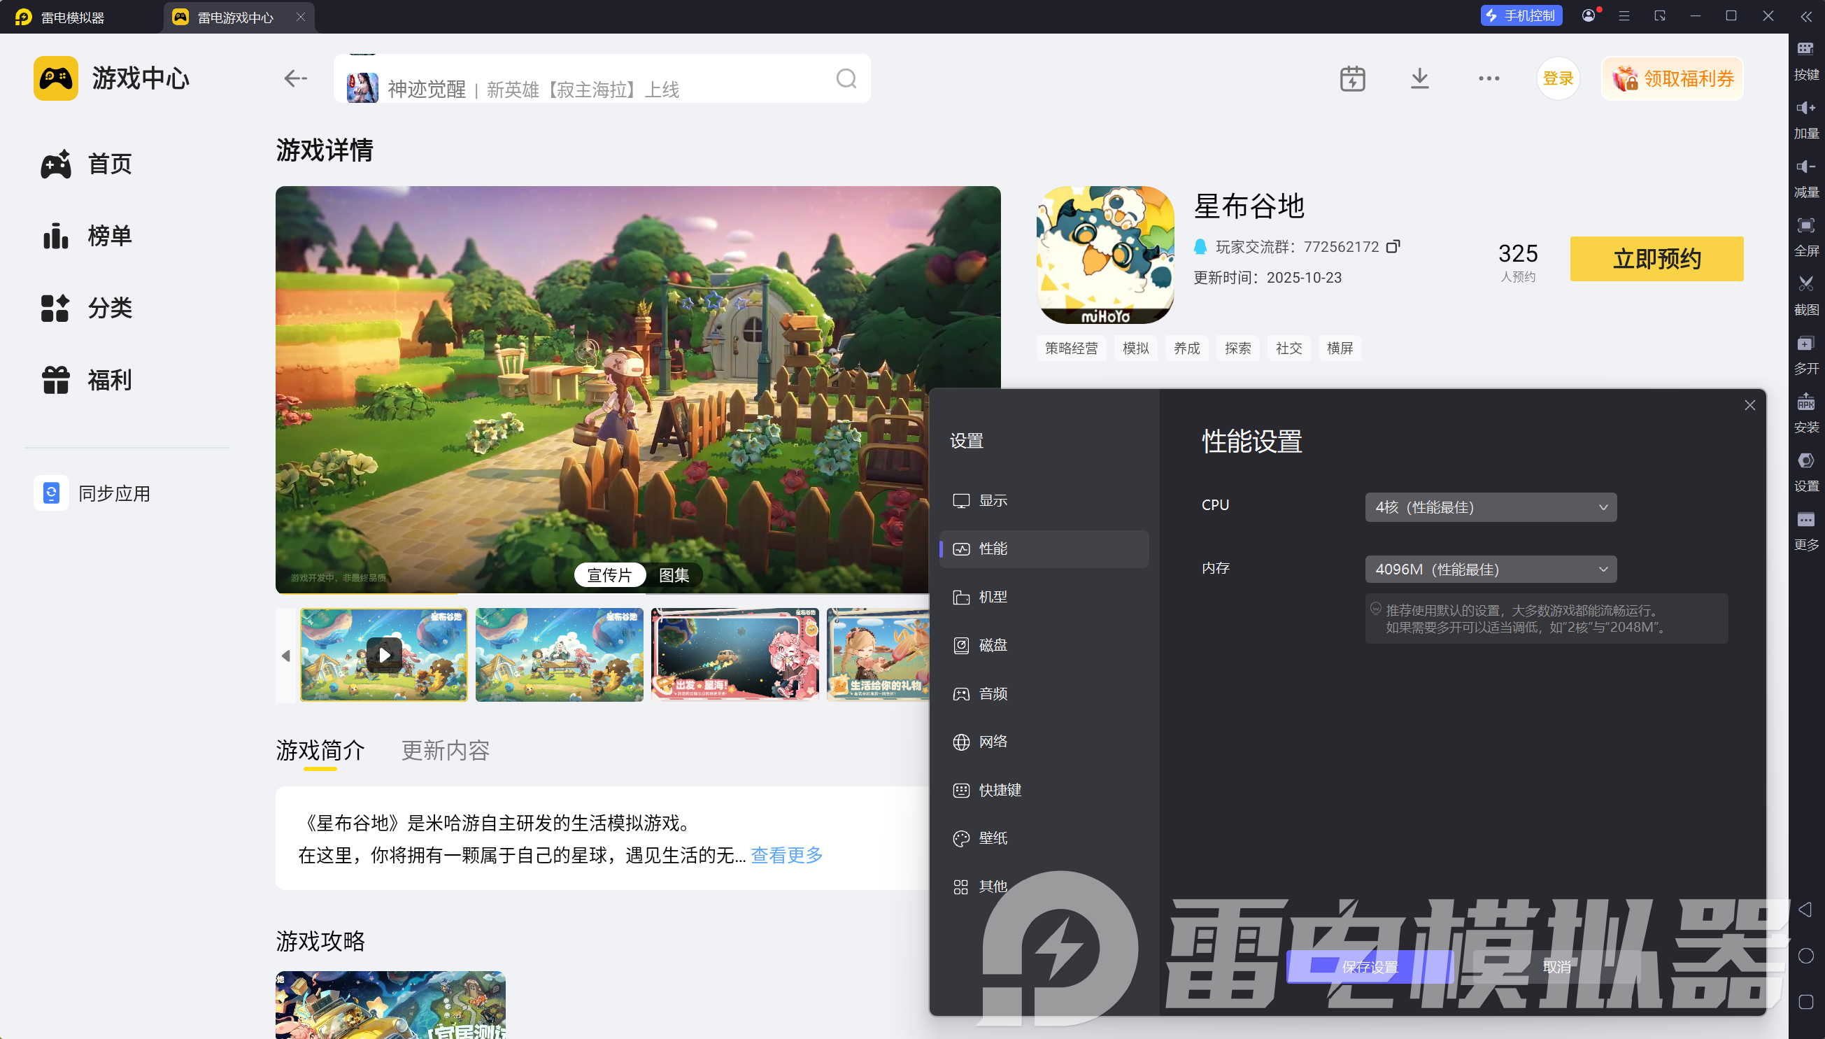Switch to the 更新内容 tab
Image resolution: width=1825 pixels, height=1039 pixels.
tap(445, 751)
